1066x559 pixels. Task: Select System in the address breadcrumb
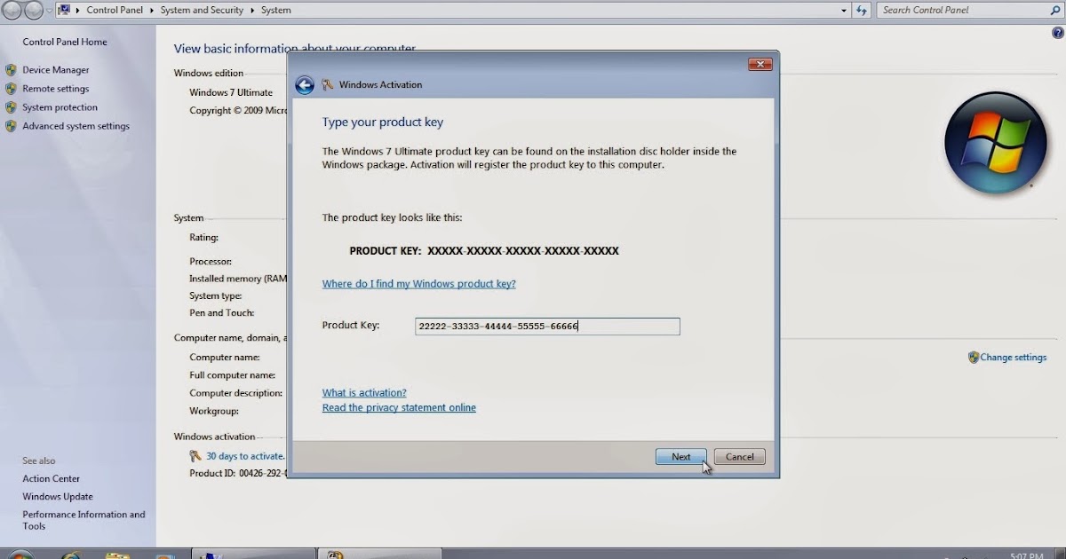(275, 11)
